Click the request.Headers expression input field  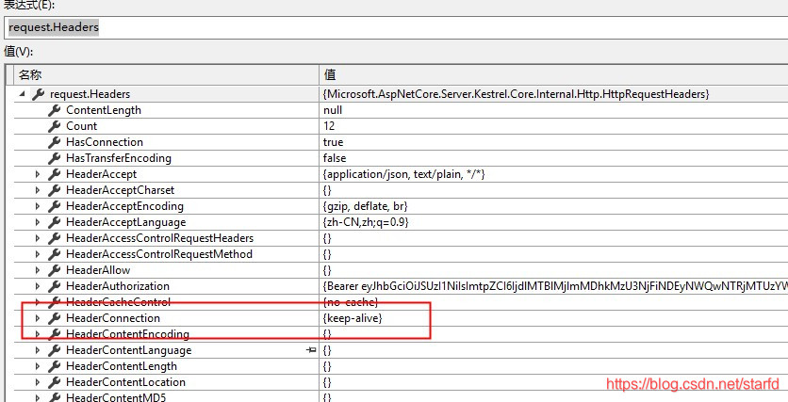coord(397,27)
